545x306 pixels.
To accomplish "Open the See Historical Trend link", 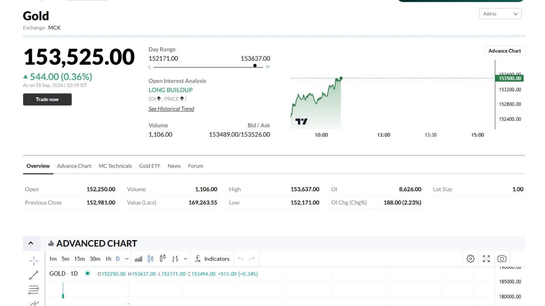I will (171, 109).
